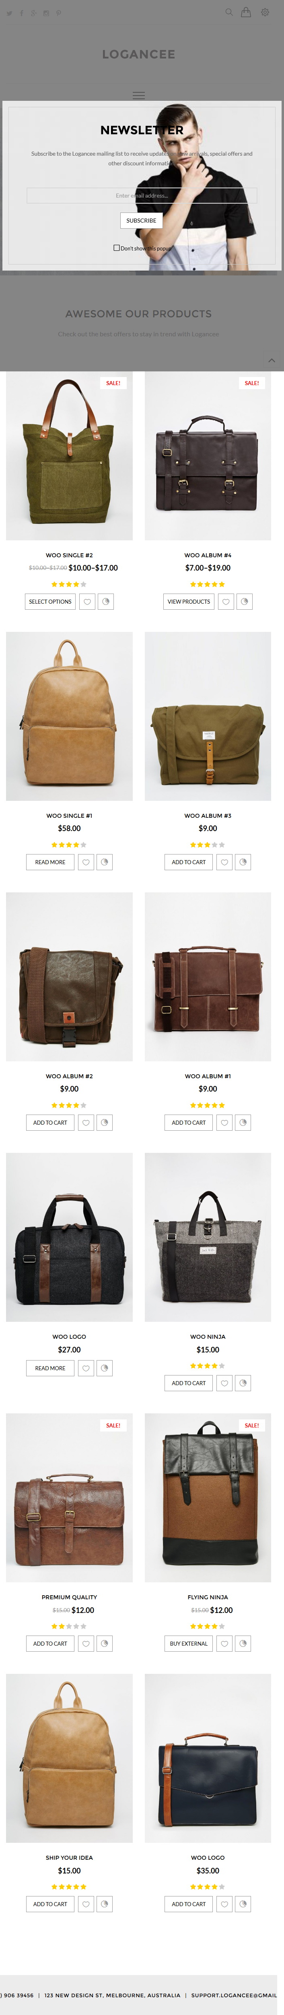The height and width of the screenshot is (2015, 284).
Task: Open the settings gear icon in header
Action: coord(266,13)
